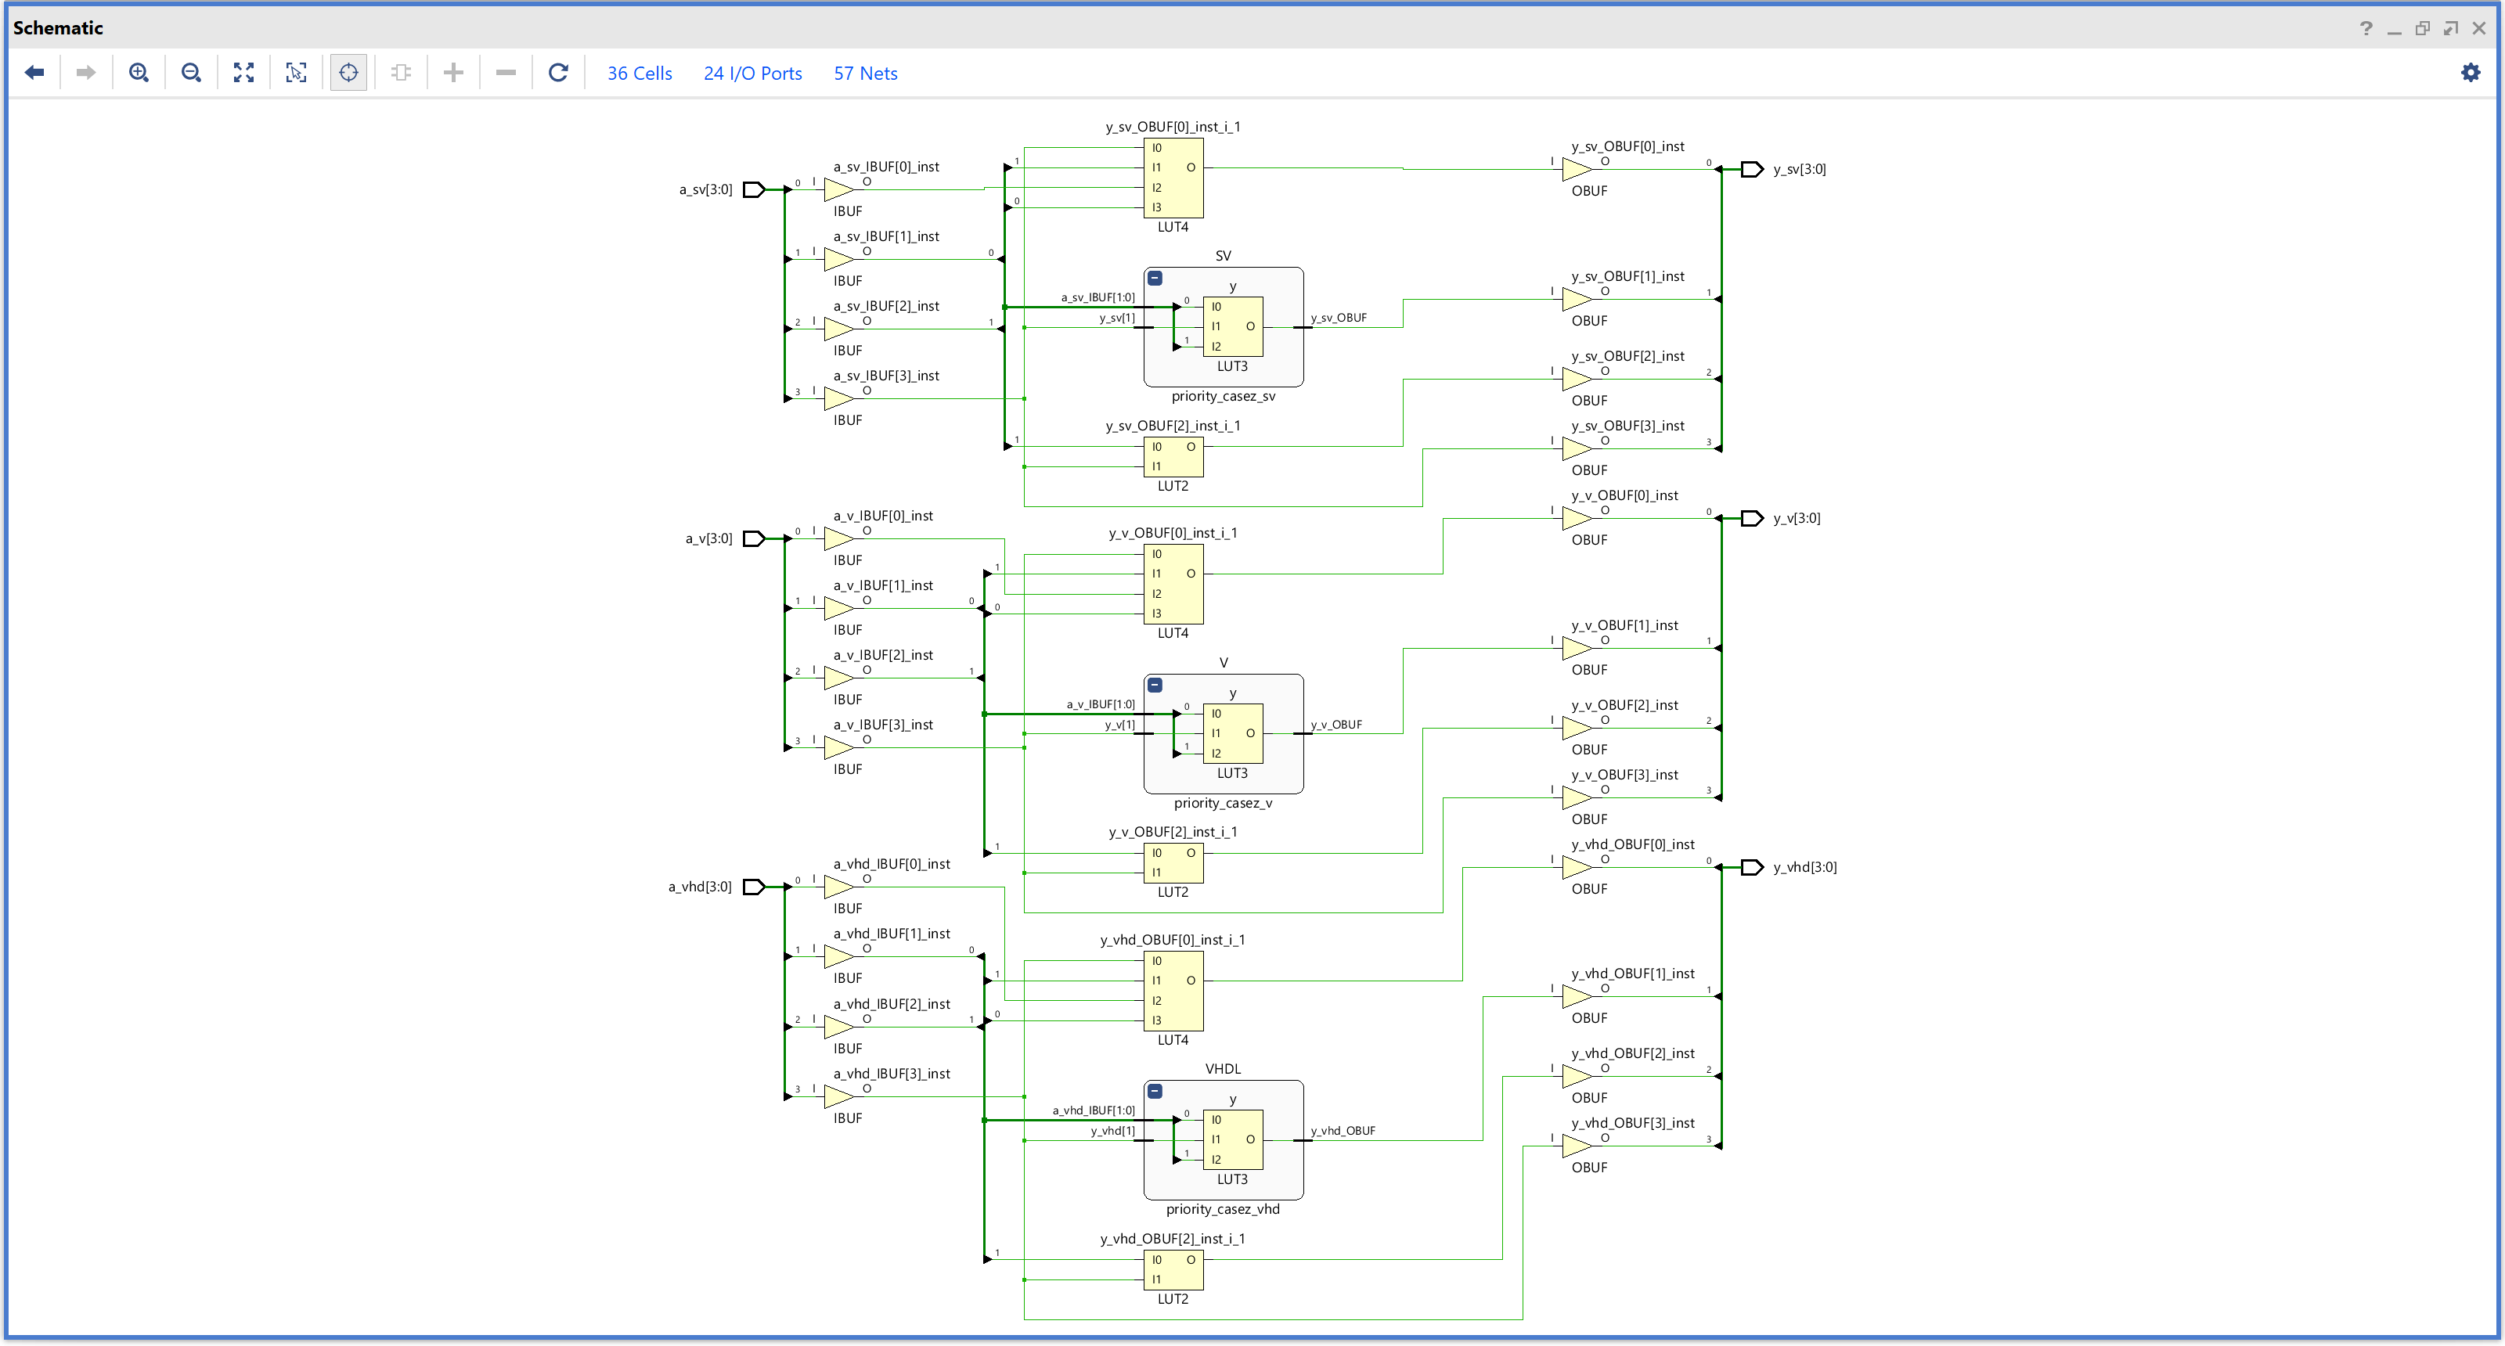The image size is (2505, 1346).
Task: Click the Regenerate Schematic refresh icon
Action: click(558, 72)
